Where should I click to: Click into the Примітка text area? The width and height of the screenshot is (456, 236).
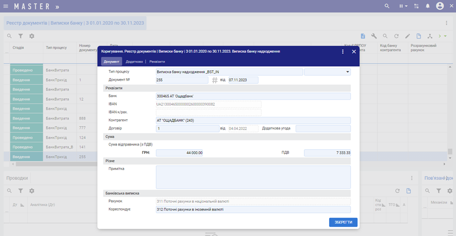[253, 177]
